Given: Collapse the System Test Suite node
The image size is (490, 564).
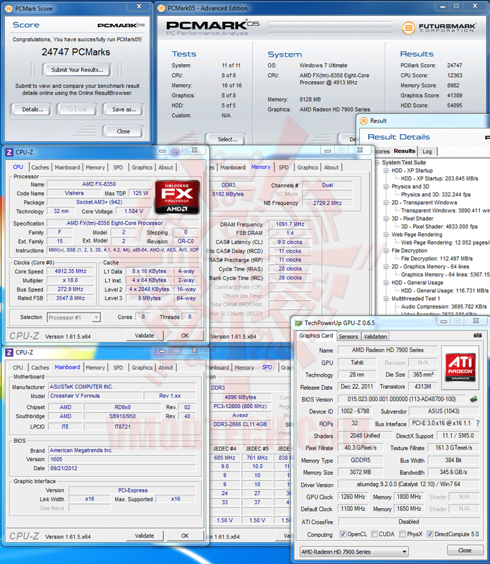Looking at the screenshot, I should click(377, 163).
